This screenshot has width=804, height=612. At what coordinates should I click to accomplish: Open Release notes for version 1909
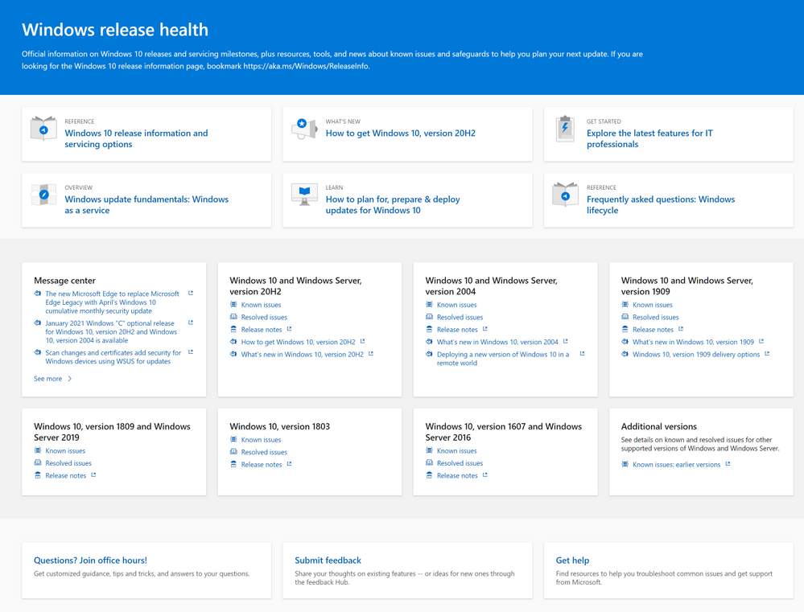[654, 330]
